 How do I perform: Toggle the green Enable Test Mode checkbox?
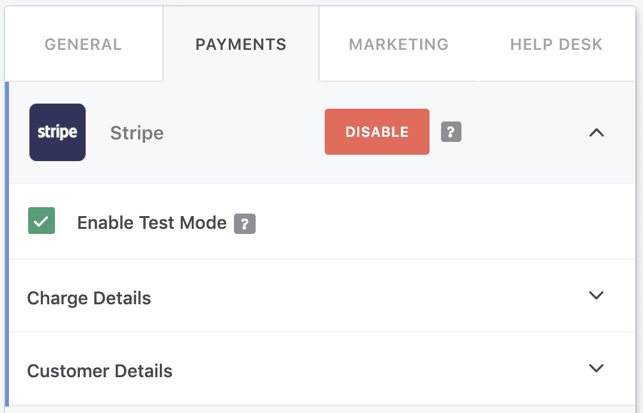(42, 221)
